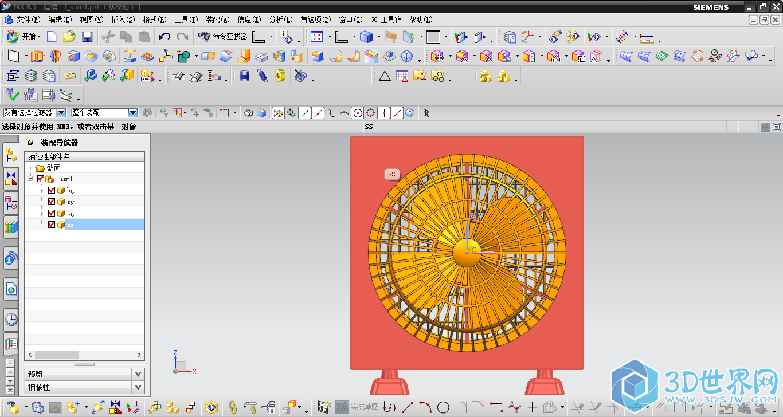Image resolution: width=783 pixels, height=417 pixels.
Task: Open the 编辑(E) menu
Action: tap(60, 19)
